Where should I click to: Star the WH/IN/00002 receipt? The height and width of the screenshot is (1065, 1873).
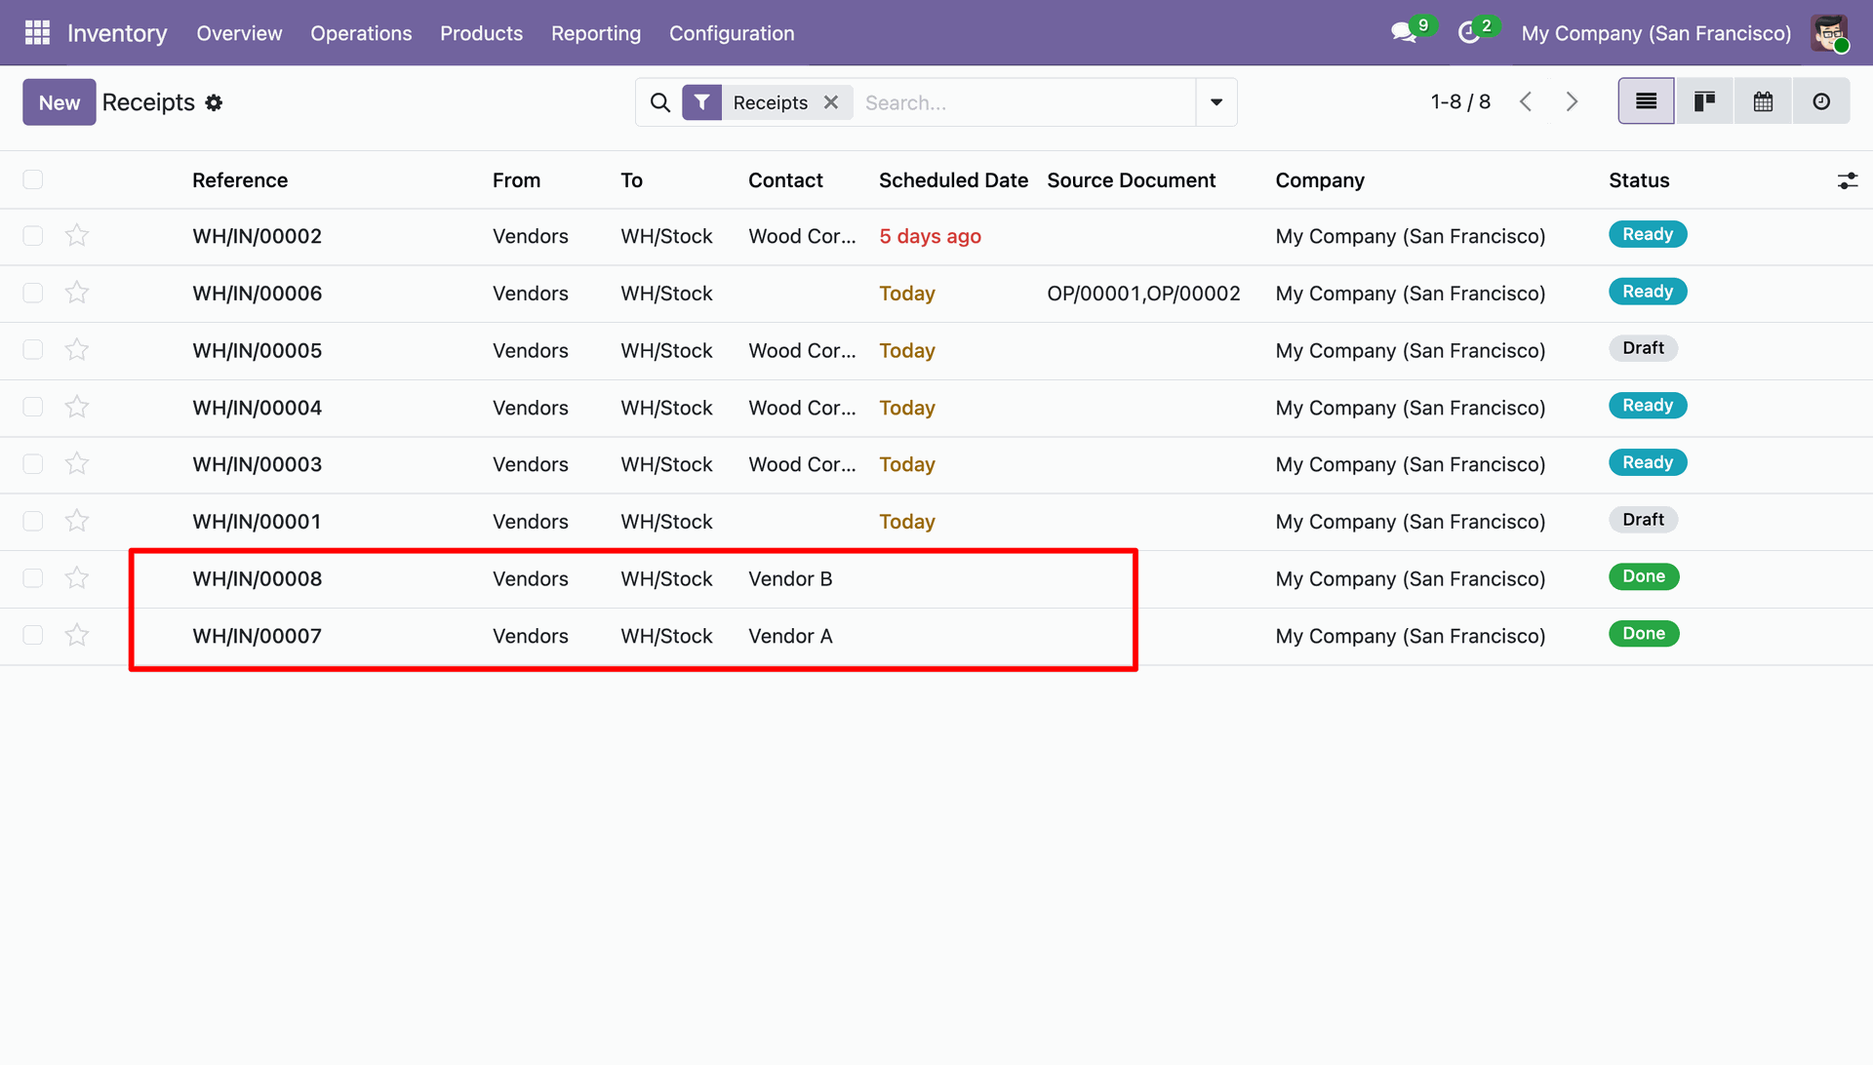[77, 236]
